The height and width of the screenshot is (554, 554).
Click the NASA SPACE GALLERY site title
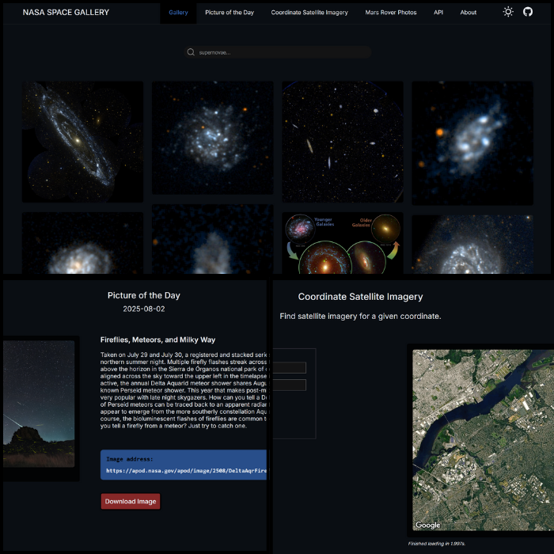click(x=66, y=13)
